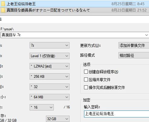Viewport: 149px width, 122px height.
Task: Click the 输入密码: label
Action: pos(92,107)
